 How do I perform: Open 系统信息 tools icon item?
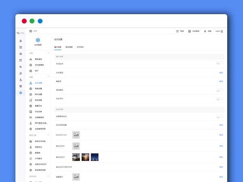click(x=31, y=100)
